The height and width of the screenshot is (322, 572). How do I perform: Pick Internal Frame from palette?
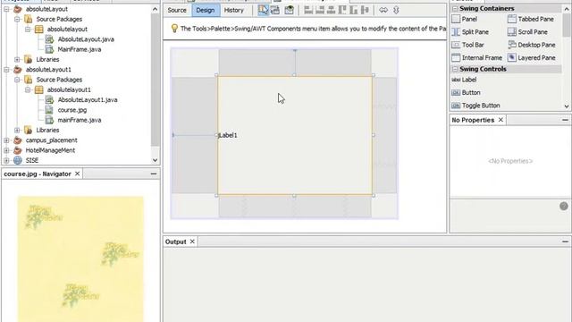point(476,57)
